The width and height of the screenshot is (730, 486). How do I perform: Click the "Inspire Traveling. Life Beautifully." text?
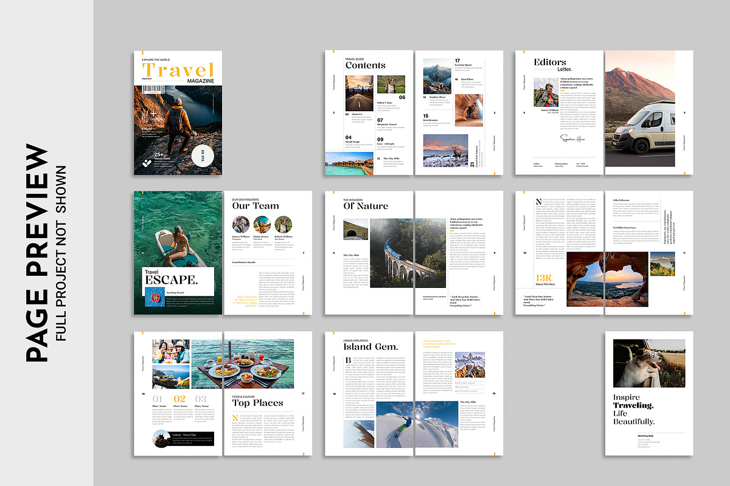(634, 409)
